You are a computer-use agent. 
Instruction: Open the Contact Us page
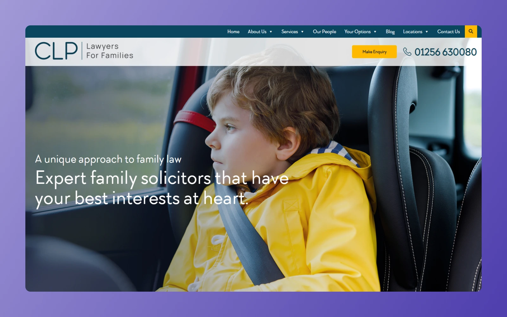click(448, 32)
